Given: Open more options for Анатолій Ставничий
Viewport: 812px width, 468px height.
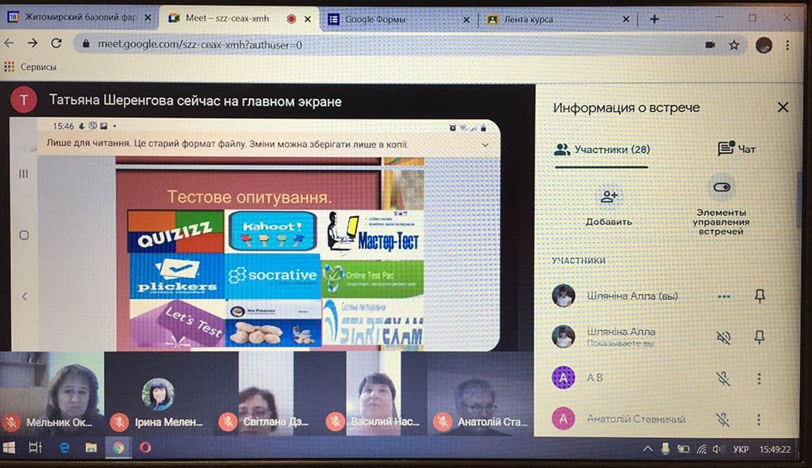Looking at the screenshot, I should [x=759, y=420].
